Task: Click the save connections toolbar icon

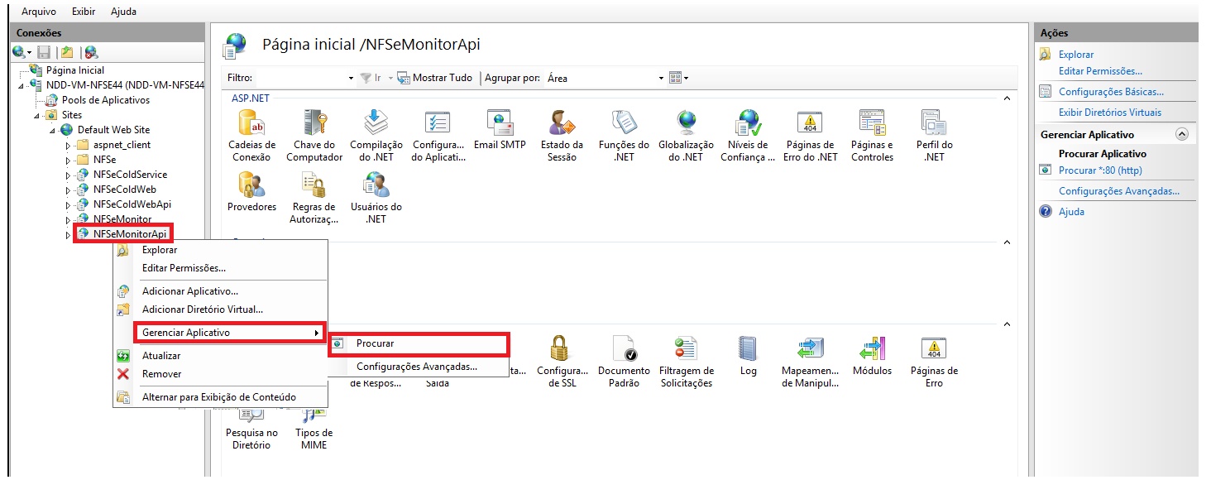Action: tap(44, 52)
